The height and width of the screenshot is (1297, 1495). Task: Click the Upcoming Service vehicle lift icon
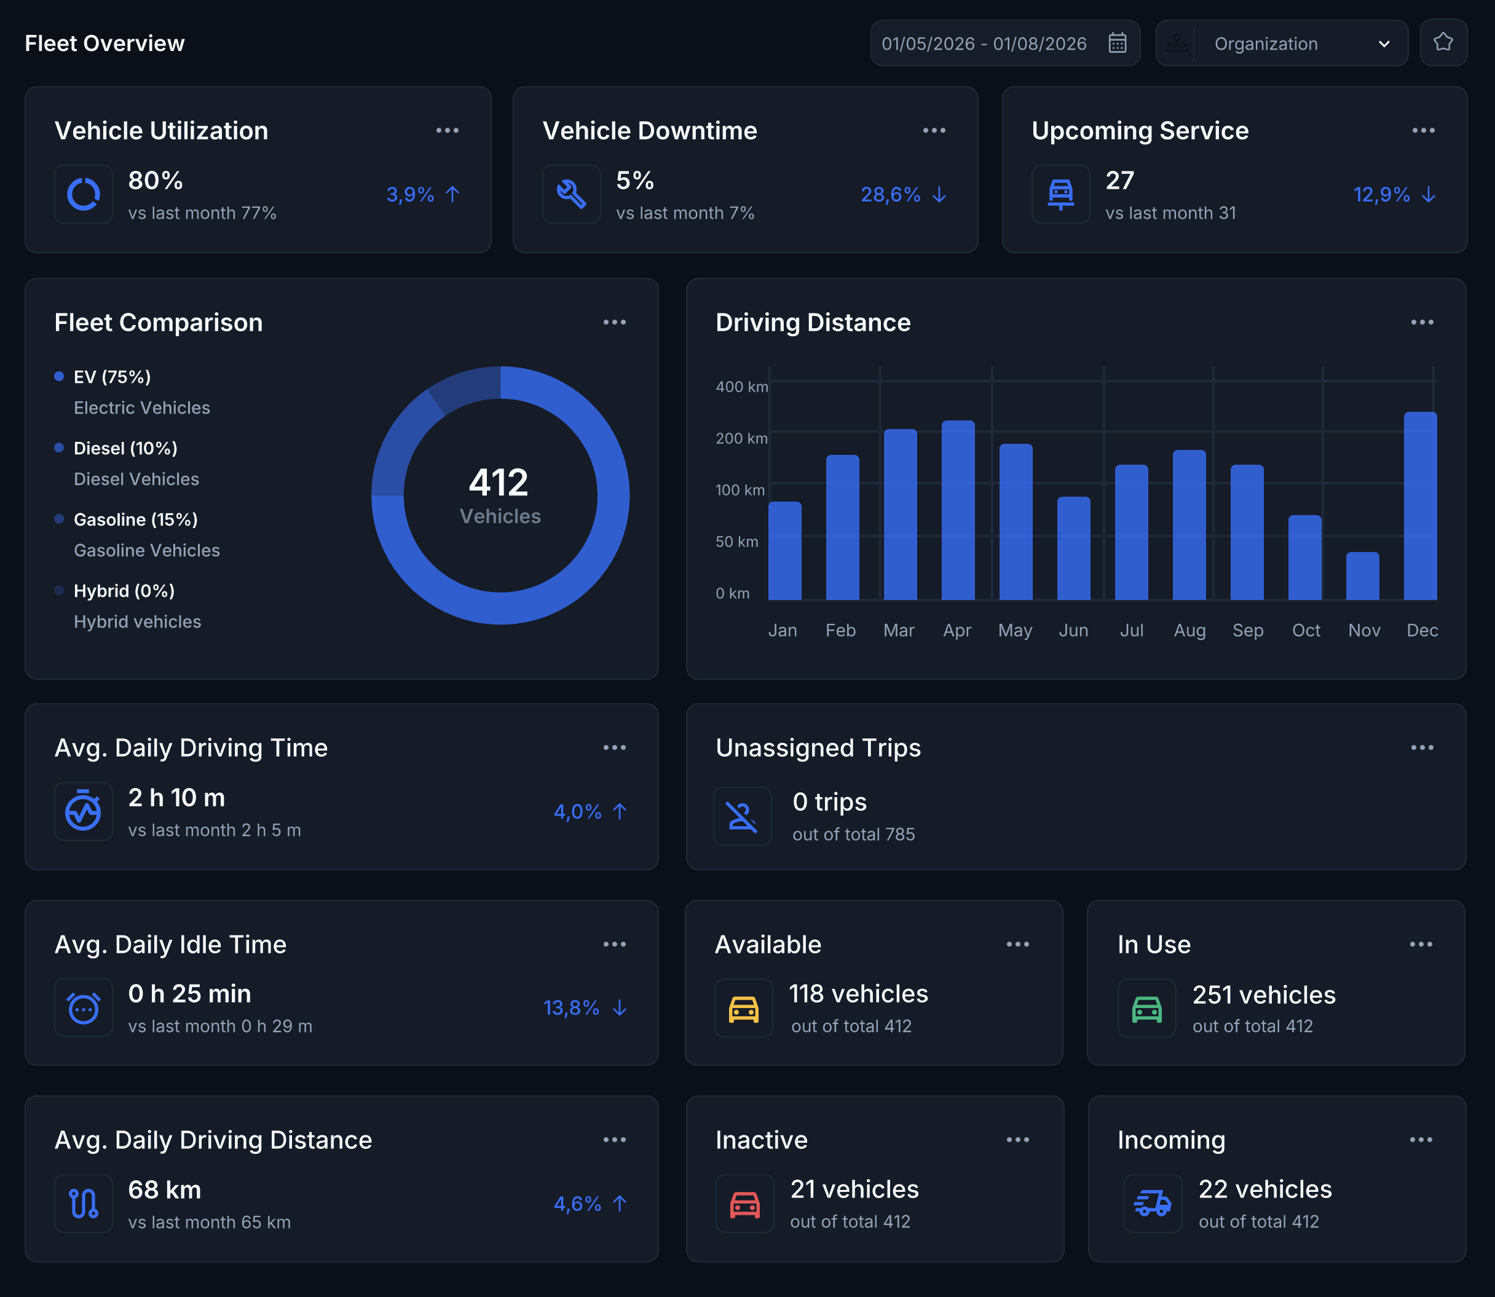point(1060,194)
